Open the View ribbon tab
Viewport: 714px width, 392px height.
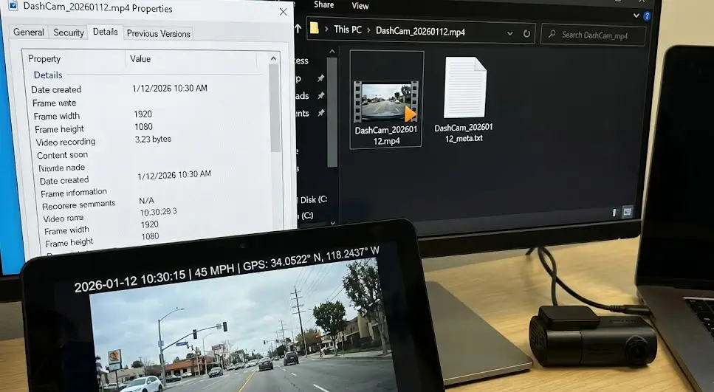tap(360, 6)
